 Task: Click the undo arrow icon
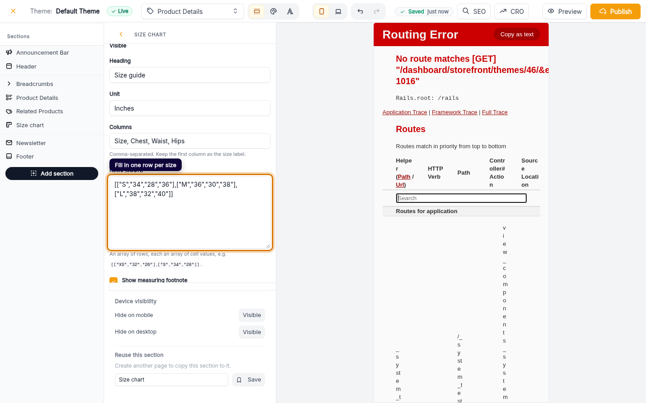coord(360,11)
